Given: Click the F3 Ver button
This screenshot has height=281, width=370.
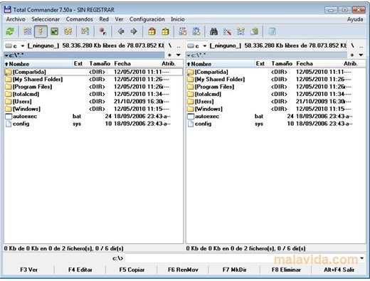Looking at the screenshot, I should coord(28,270).
